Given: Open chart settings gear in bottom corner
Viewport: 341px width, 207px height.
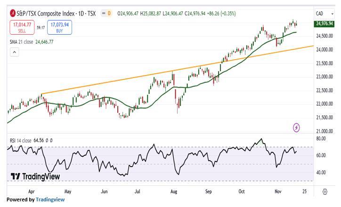Looking at the screenshot, I should click(x=325, y=192).
